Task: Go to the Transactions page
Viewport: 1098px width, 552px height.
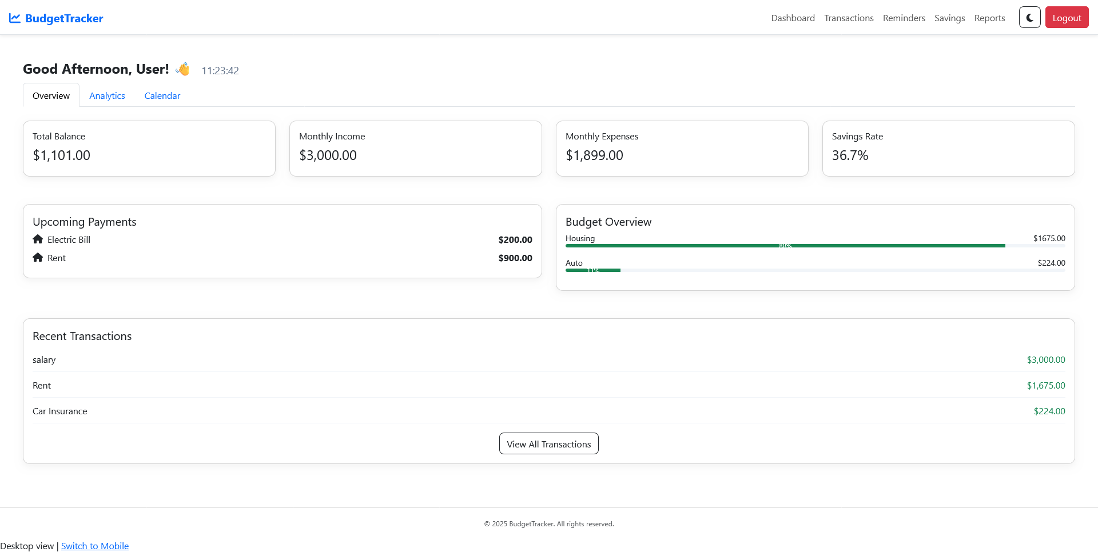Action: click(849, 18)
